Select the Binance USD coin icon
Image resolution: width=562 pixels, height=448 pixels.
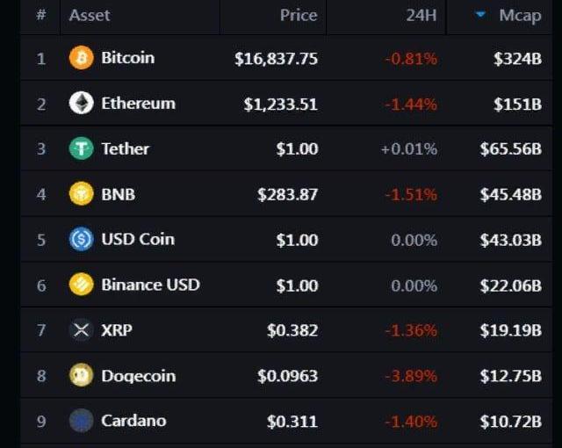tap(82, 285)
